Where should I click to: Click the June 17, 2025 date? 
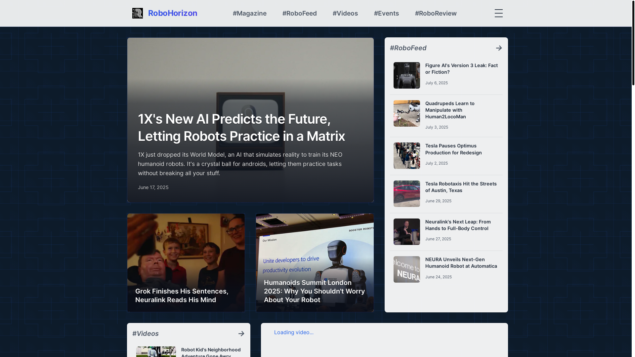(x=153, y=187)
